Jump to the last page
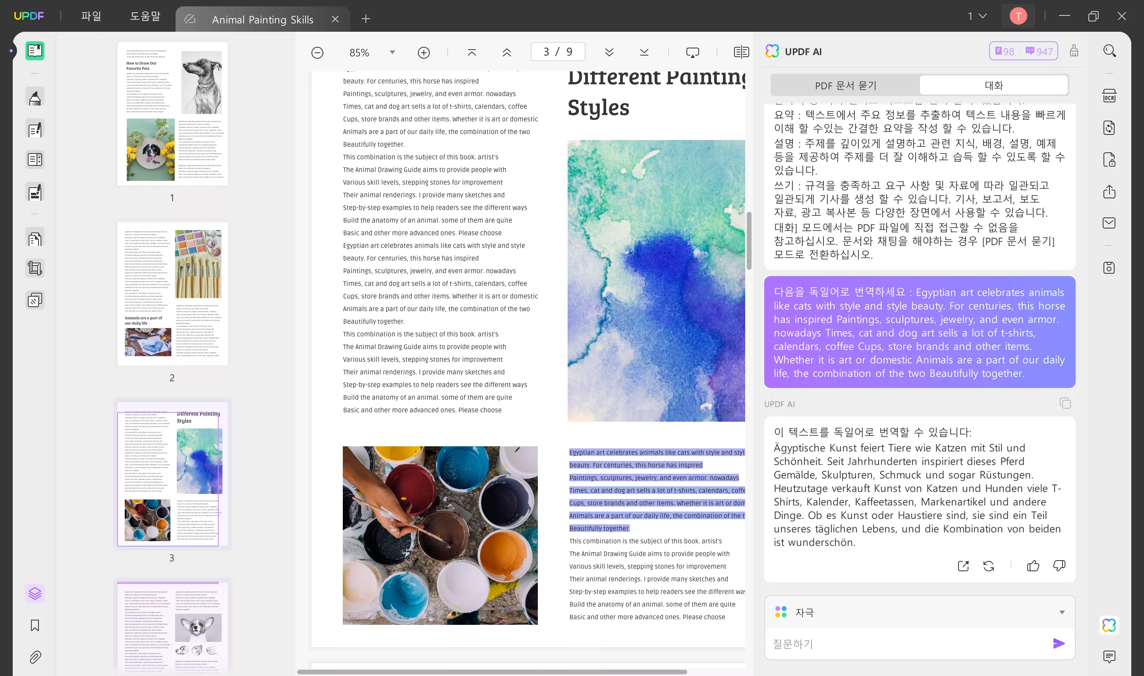The width and height of the screenshot is (1144, 676). (x=644, y=52)
